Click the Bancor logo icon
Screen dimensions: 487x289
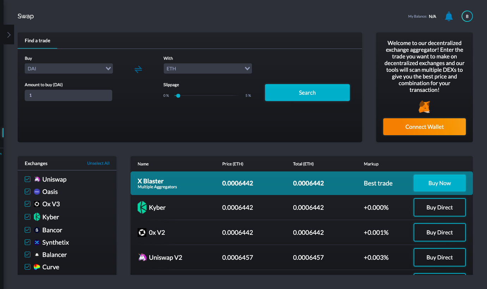[x=37, y=230]
